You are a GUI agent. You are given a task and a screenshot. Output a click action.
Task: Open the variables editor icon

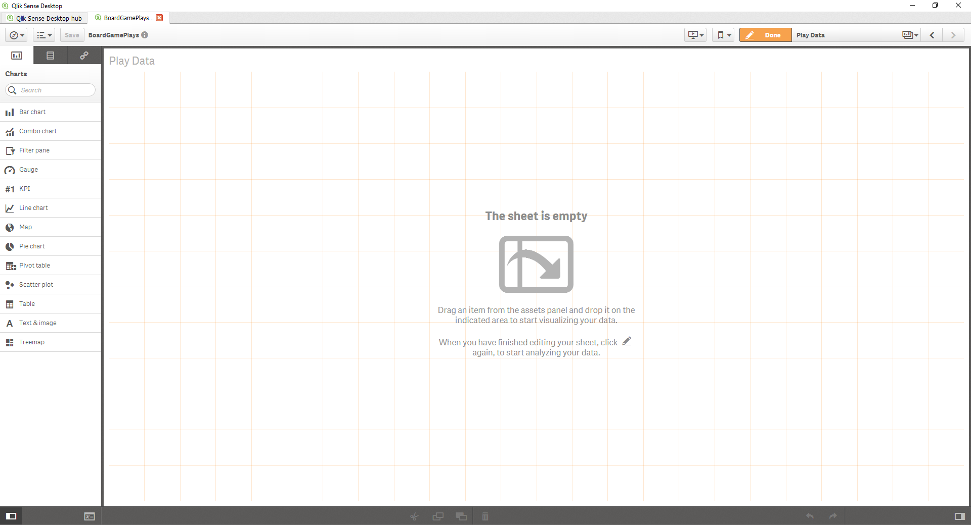90,516
